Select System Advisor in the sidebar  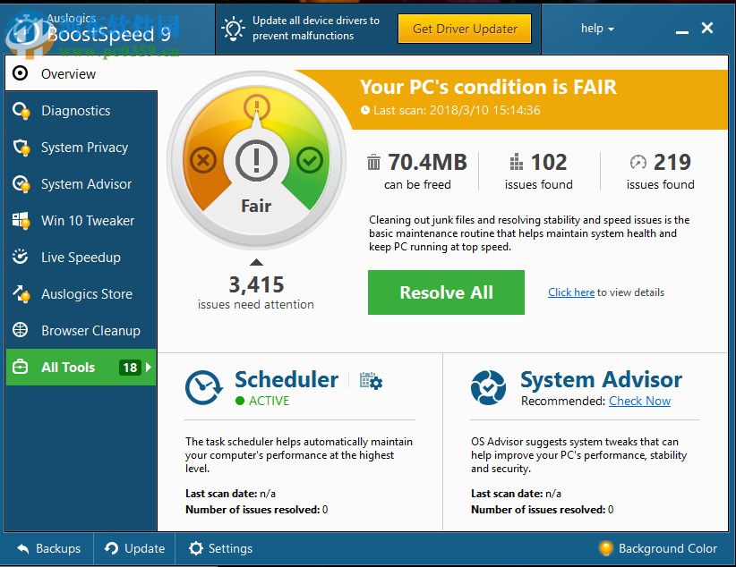81,184
